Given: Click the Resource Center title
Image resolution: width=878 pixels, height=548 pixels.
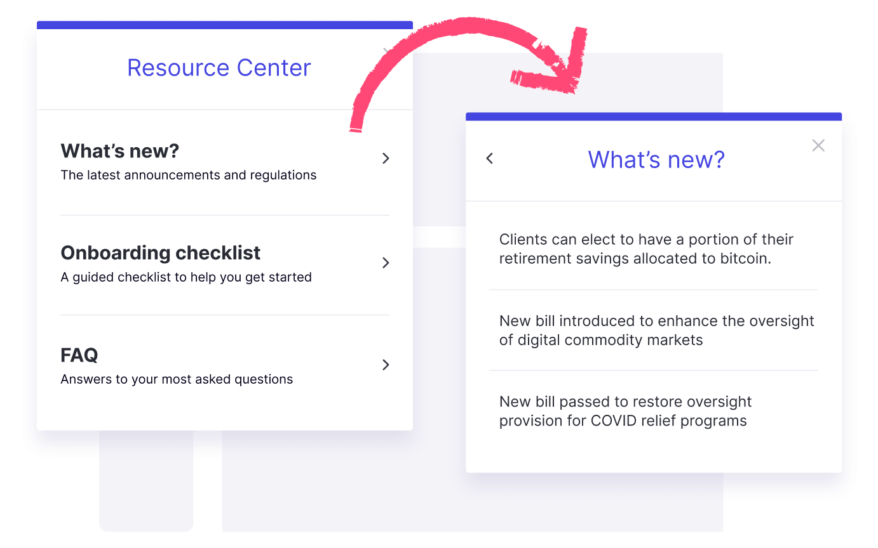Looking at the screenshot, I should (x=219, y=68).
